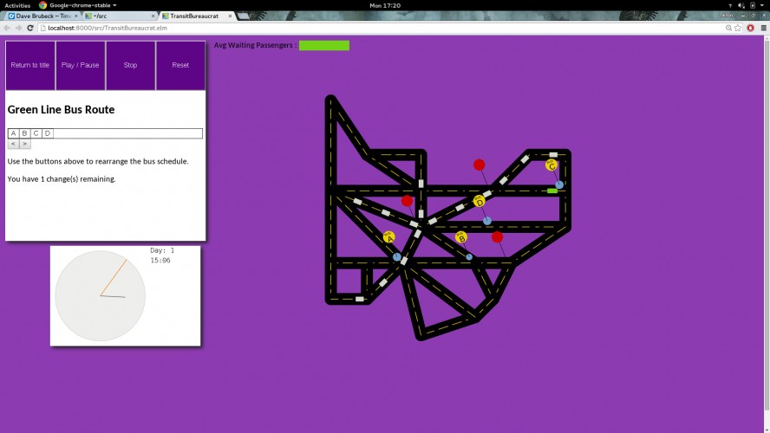Go forward with the browser forward arrow
The image size is (770, 433).
point(19,28)
